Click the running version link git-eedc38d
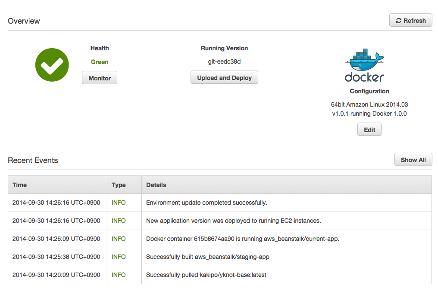The image size is (438, 292). tap(224, 61)
